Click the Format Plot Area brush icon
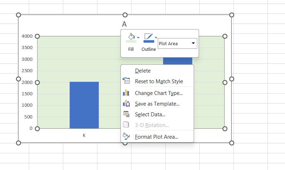 point(126,136)
